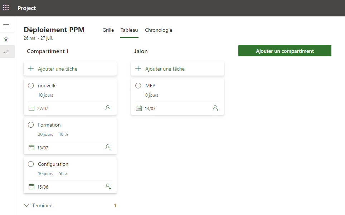Click the 13/07 due date on MEP
Screen dimensions: 345x215
pyautogui.click(x=150, y=108)
